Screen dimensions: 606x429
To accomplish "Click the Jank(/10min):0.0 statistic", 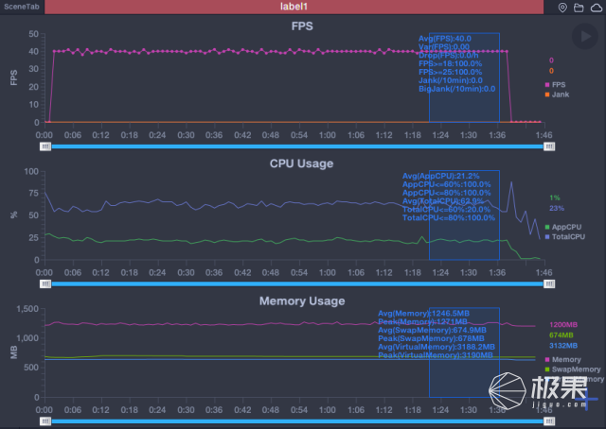I will pos(451,80).
